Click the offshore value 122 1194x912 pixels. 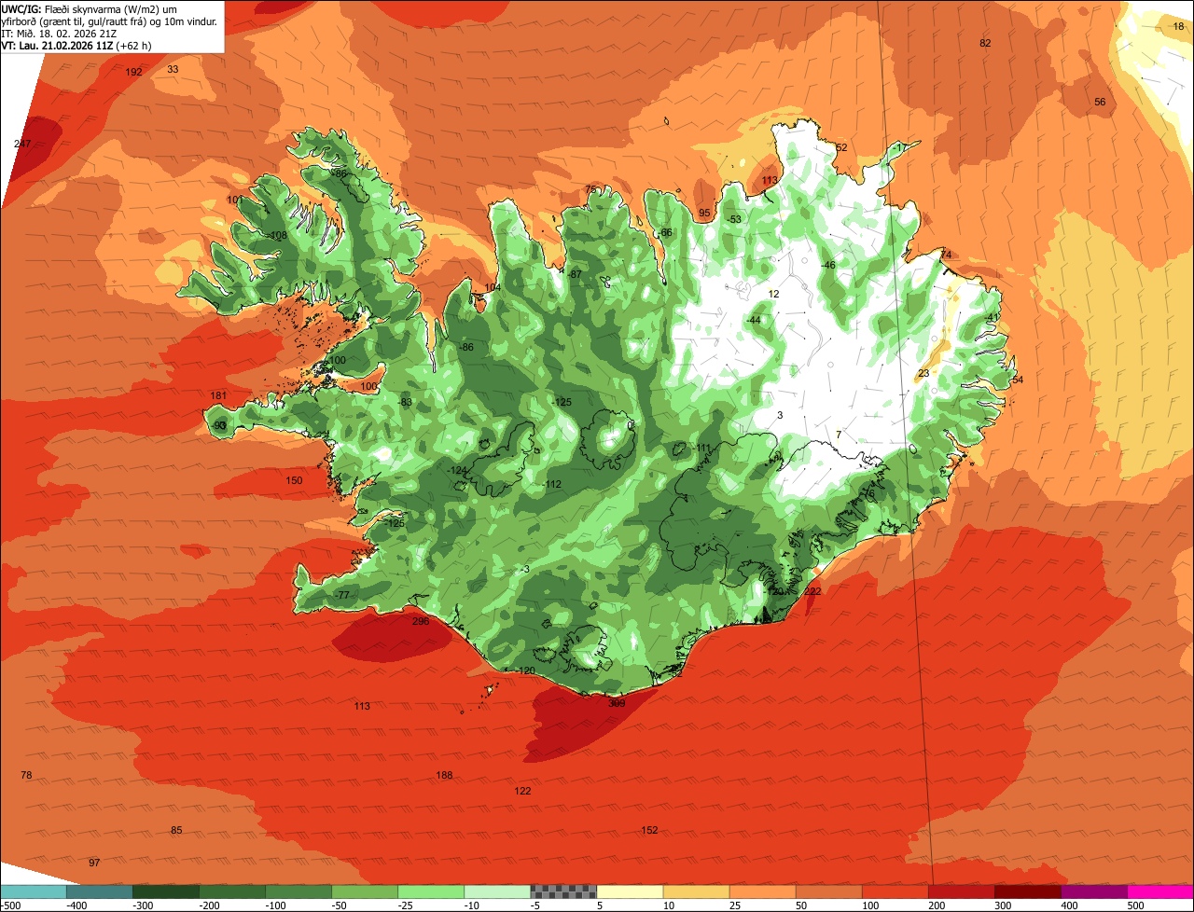click(522, 791)
